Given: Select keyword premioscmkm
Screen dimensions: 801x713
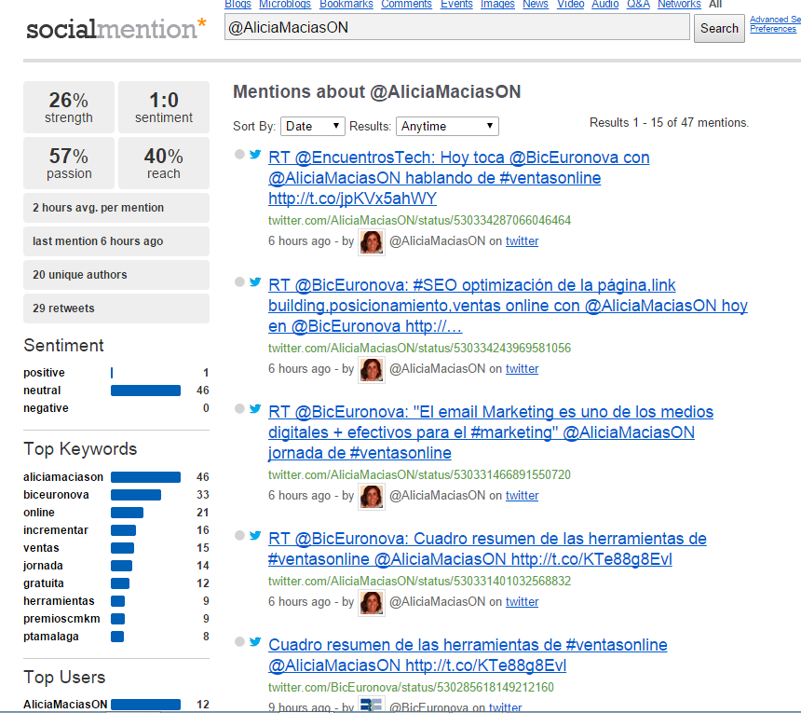Looking at the screenshot, I should point(61,619).
